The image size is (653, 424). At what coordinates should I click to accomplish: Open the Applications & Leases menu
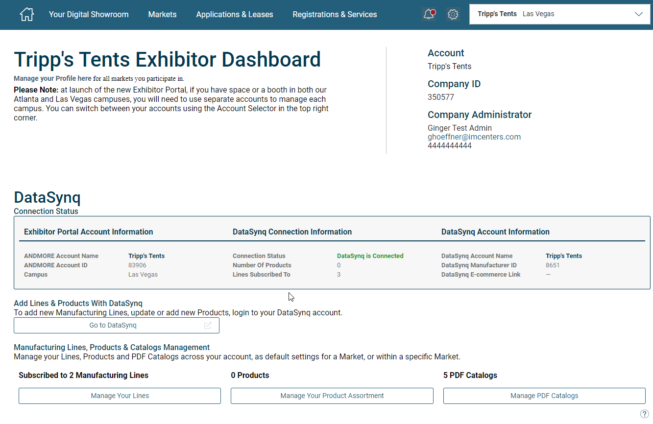(x=235, y=14)
